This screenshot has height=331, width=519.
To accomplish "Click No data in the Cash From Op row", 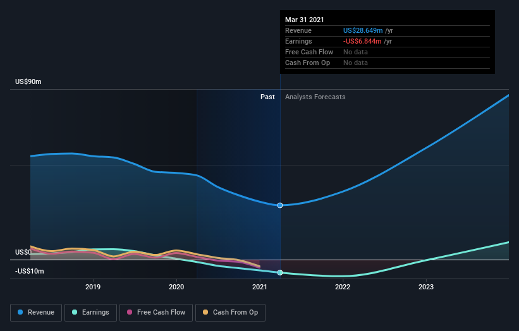I will click(x=355, y=63).
